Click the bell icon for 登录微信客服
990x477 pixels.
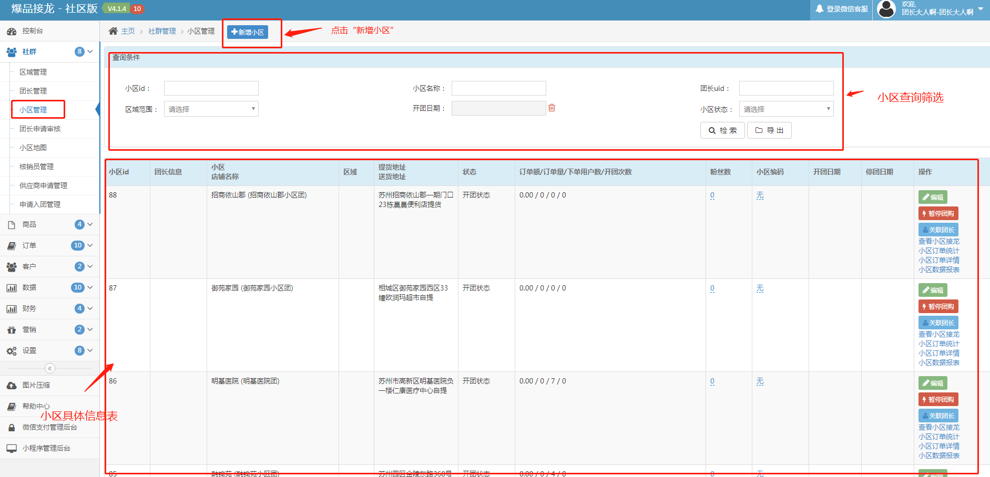click(820, 9)
